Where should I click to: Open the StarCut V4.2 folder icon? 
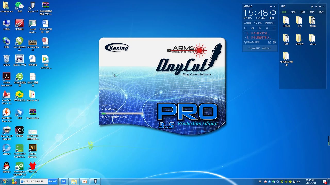[32, 96]
